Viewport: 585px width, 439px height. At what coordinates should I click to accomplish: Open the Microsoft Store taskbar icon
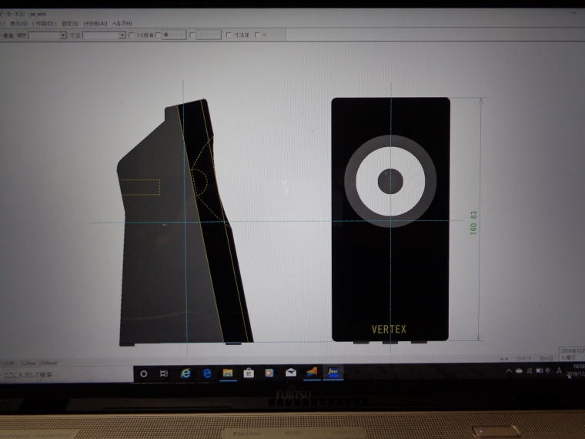tap(249, 373)
